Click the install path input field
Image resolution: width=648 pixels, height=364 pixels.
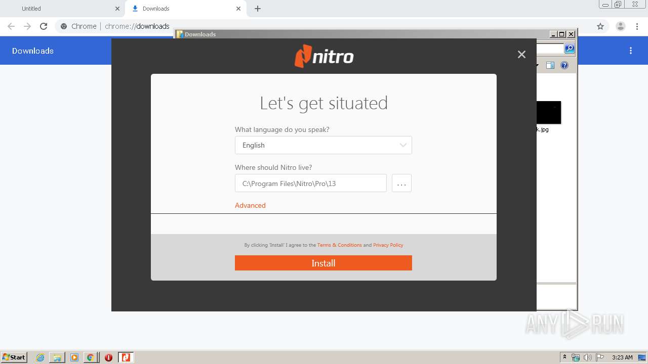310,184
